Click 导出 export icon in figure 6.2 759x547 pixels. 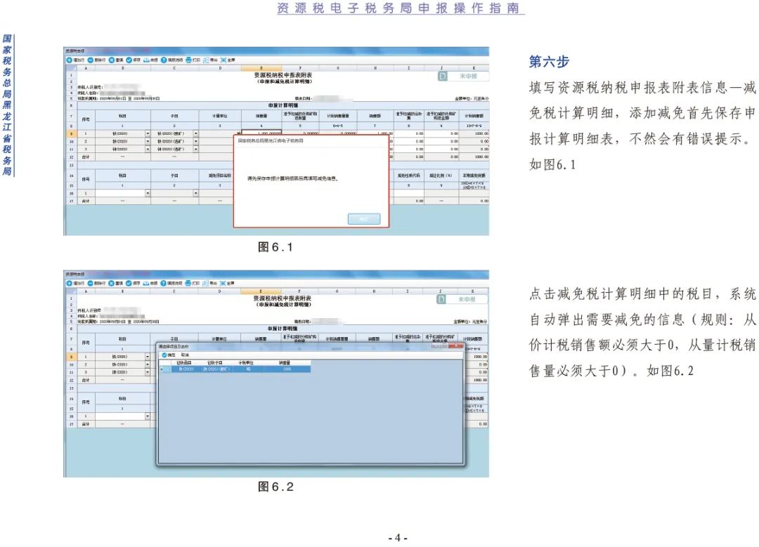point(205,283)
